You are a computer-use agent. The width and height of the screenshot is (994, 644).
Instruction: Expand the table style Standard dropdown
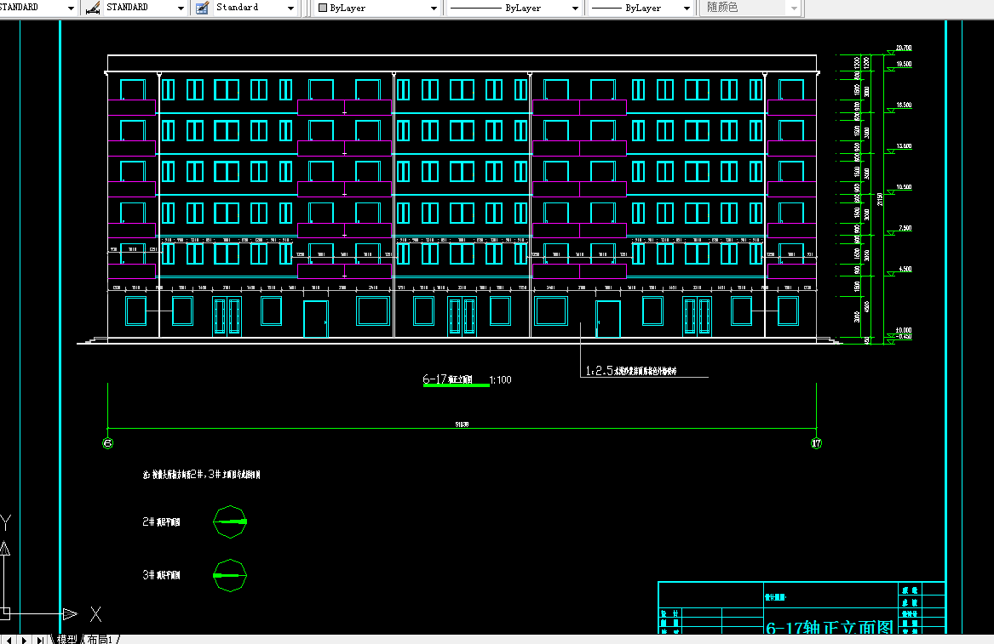pos(291,8)
